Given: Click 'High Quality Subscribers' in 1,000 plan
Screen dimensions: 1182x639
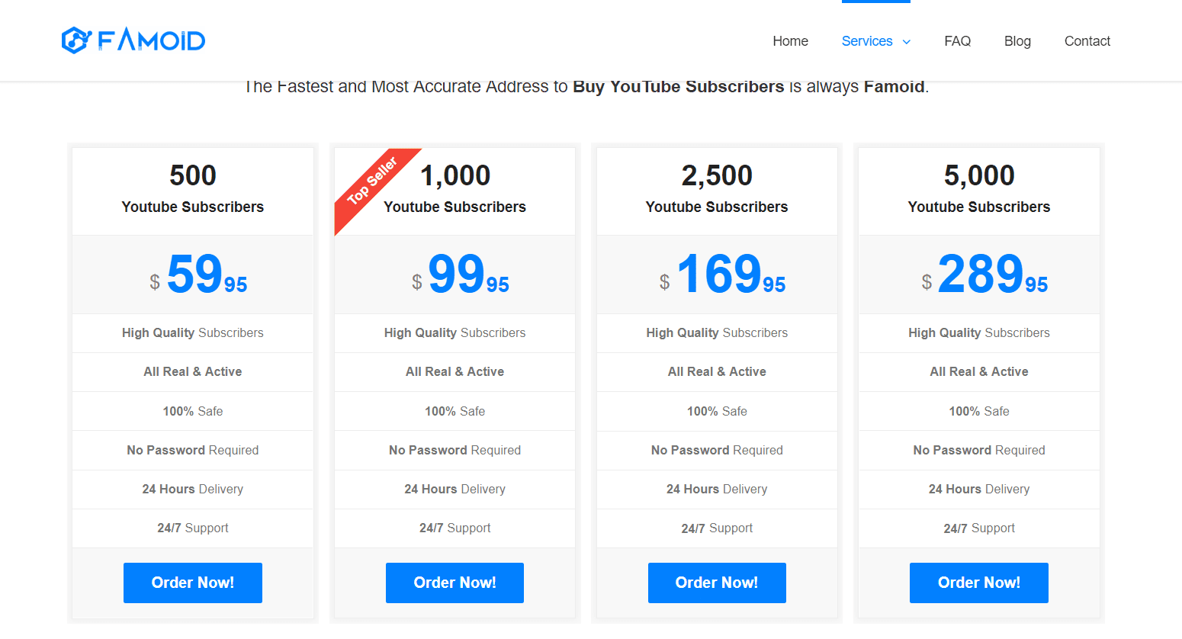Looking at the screenshot, I should click(455, 333).
